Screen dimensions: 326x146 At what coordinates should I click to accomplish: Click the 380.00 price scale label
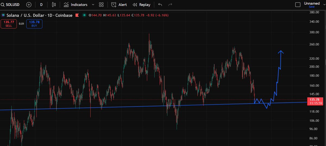314,13
